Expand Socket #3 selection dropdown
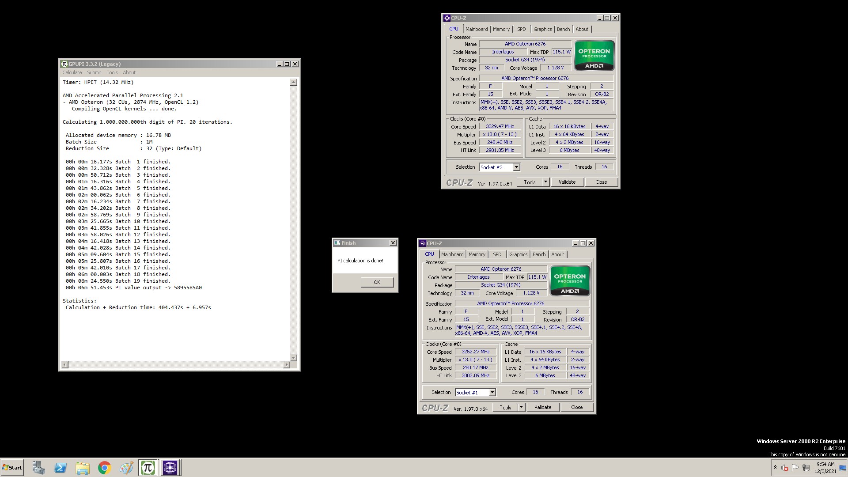This screenshot has height=477, width=848. click(x=516, y=167)
